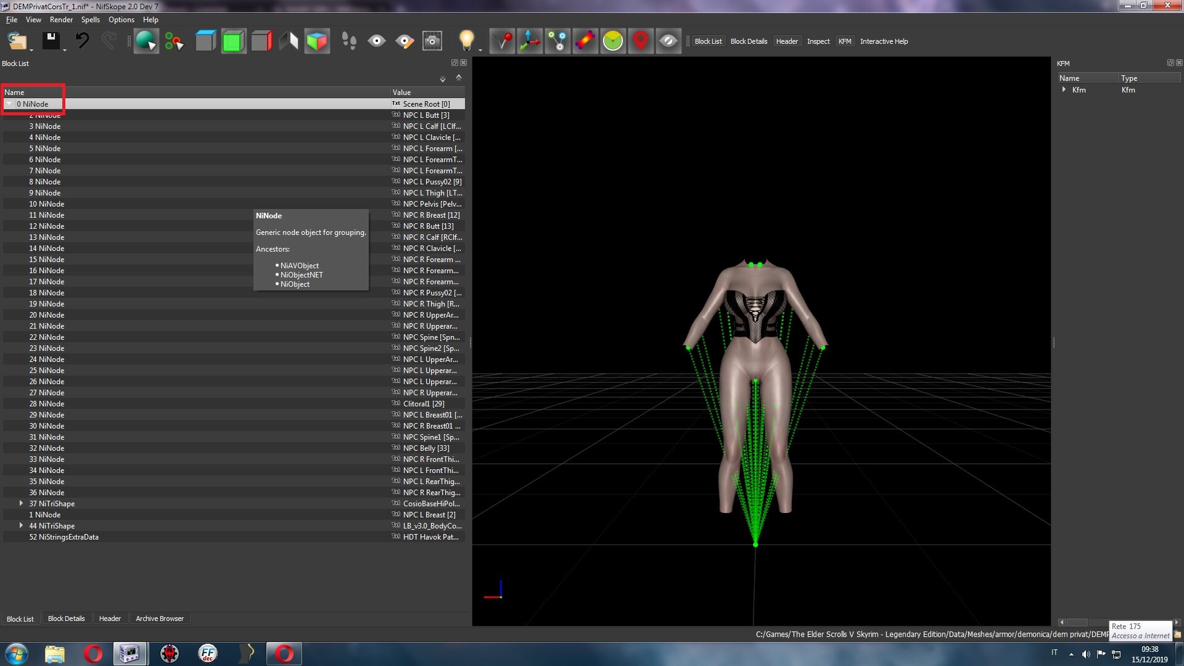The width and height of the screenshot is (1184, 666).
Task: Toggle the green radar circle icon
Action: tap(613, 41)
